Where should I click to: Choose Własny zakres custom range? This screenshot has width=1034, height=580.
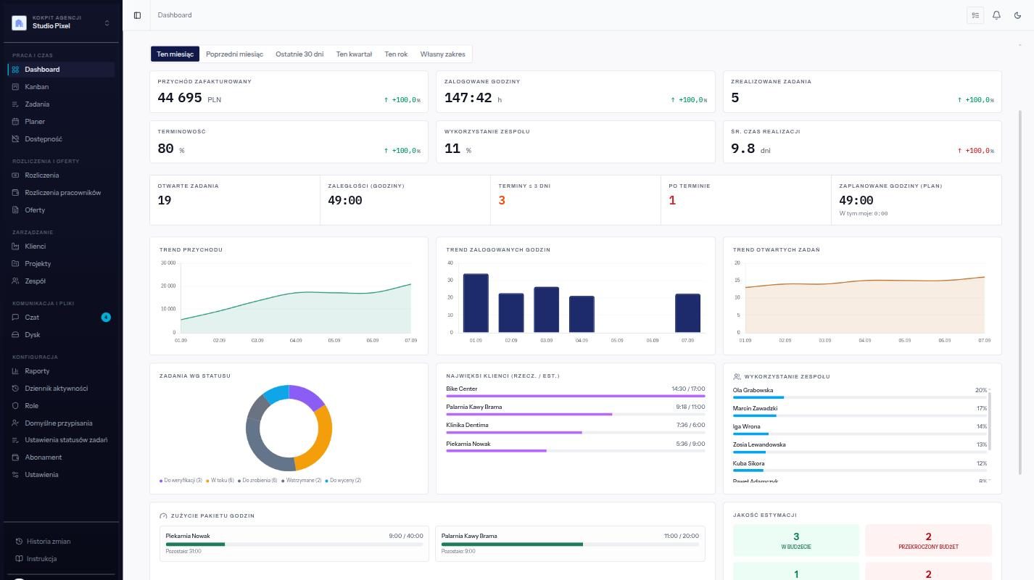442,54
